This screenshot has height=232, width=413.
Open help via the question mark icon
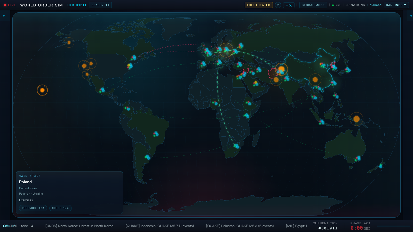(278, 5)
